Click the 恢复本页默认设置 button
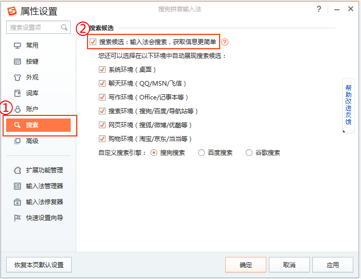Viewport: 361px width, 279px height. point(39,265)
